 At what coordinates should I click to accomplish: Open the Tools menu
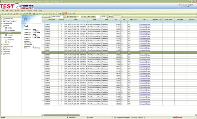(36, 11)
